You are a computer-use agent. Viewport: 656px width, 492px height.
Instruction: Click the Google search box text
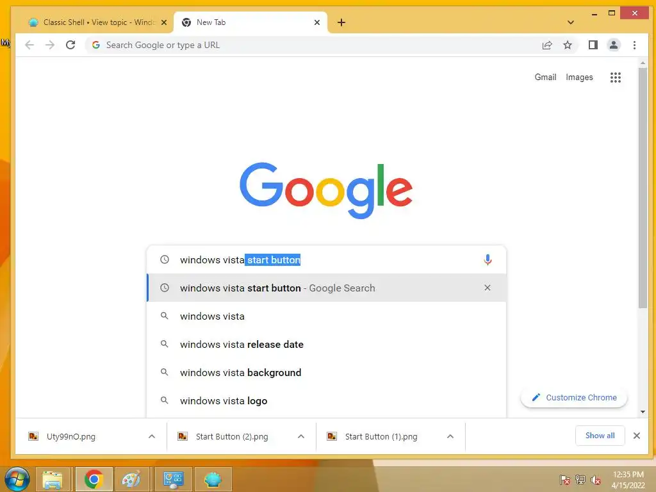coord(240,260)
